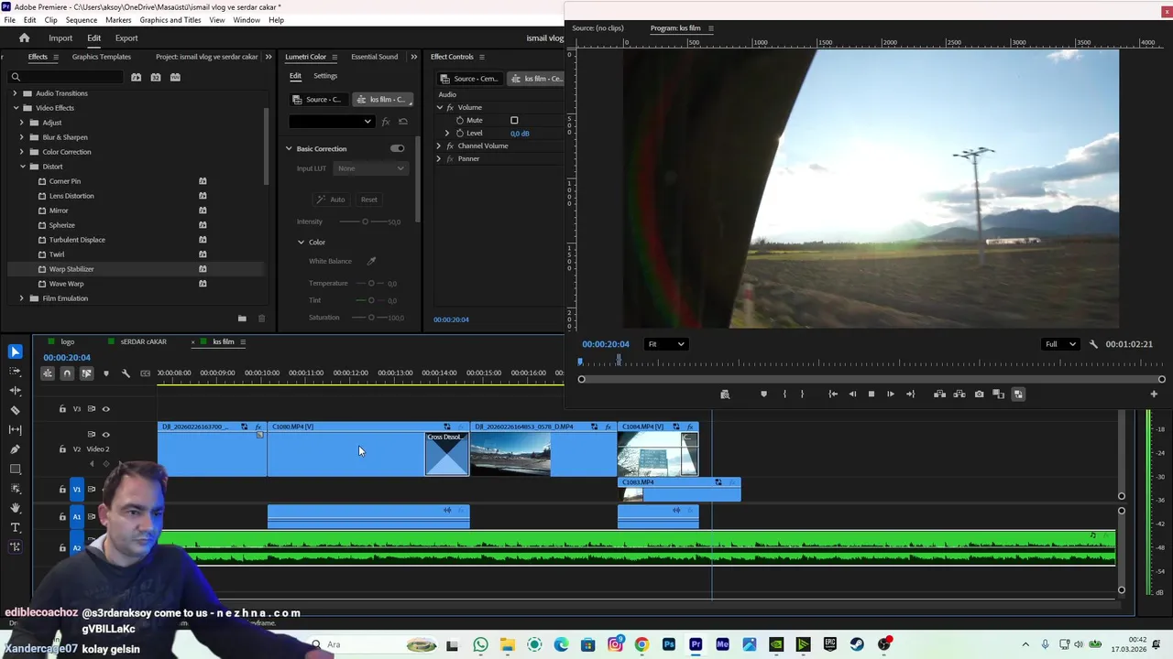1173x659 pixels.
Task: Select the Selection tool in timeline toolbar
Action: (x=15, y=351)
